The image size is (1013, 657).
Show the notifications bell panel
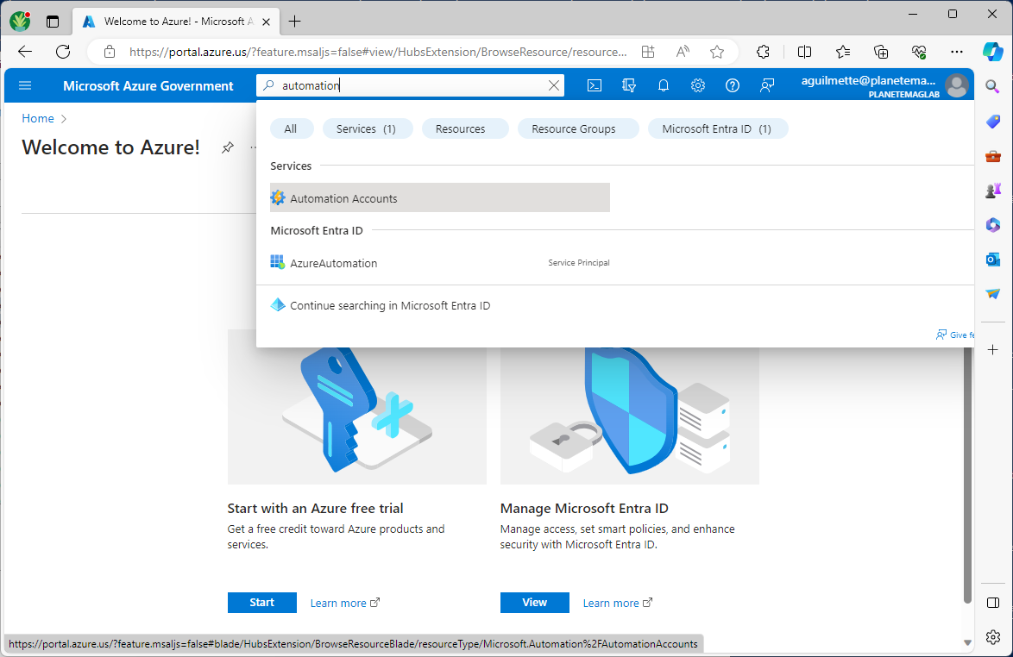(664, 85)
